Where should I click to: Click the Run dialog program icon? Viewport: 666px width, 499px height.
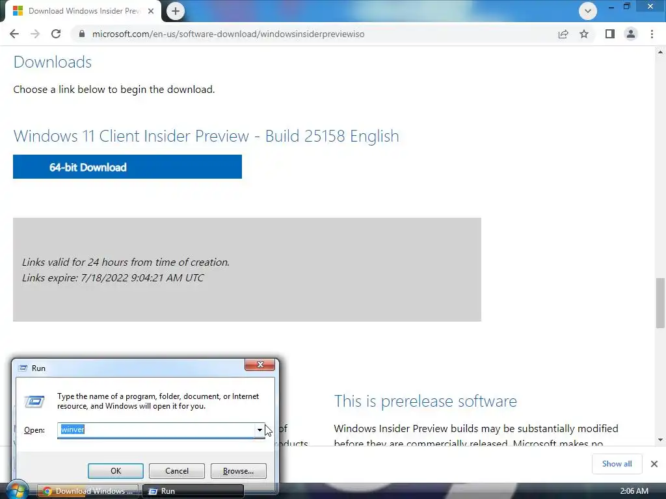34,401
